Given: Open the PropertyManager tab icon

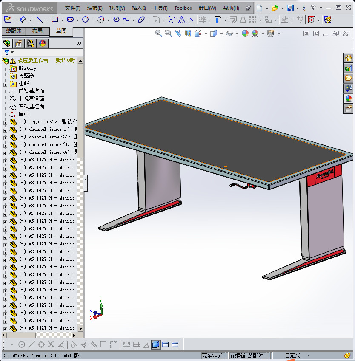Looking at the screenshot, I should pyautogui.click(x=18, y=43).
